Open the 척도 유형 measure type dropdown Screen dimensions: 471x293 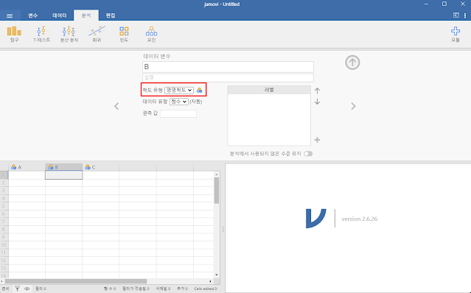tap(179, 90)
